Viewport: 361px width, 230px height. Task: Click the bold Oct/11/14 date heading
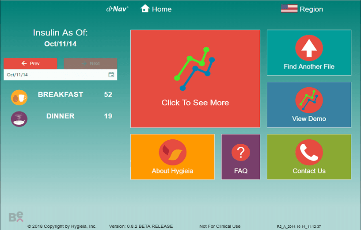(61, 44)
